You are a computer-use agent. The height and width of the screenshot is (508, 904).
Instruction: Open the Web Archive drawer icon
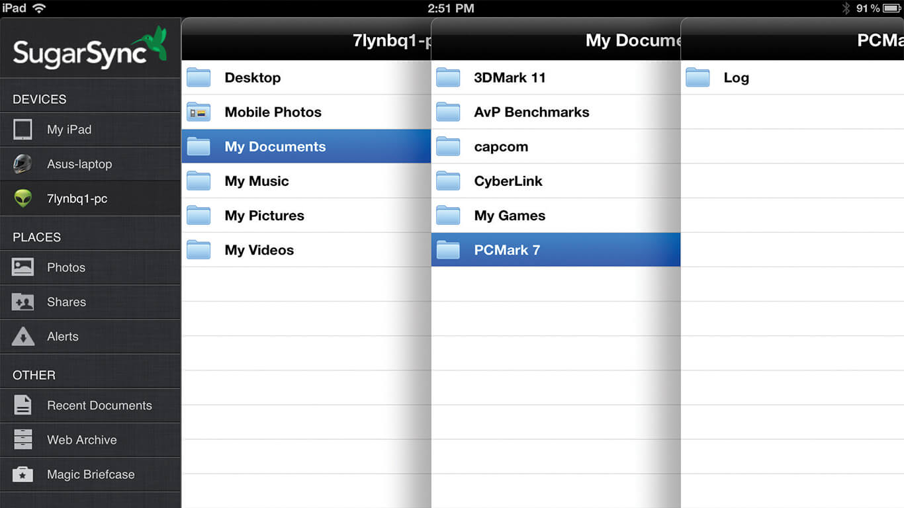[x=23, y=440]
